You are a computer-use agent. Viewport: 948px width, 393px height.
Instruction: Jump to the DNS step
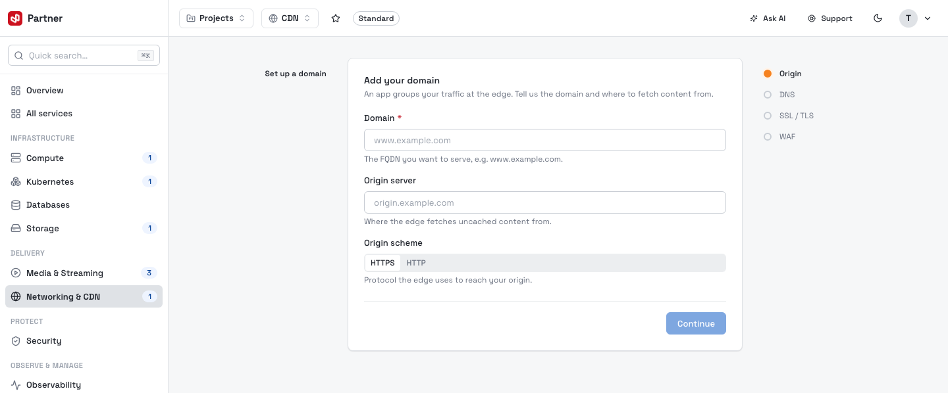(779, 95)
